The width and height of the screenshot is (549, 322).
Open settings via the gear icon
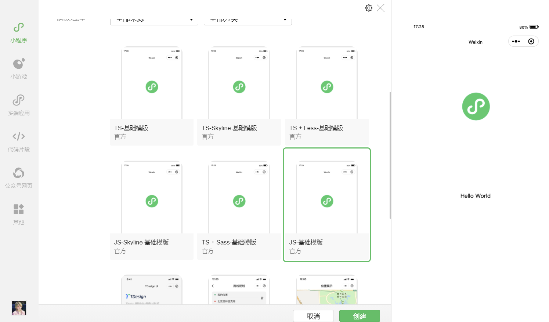[x=369, y=8]
